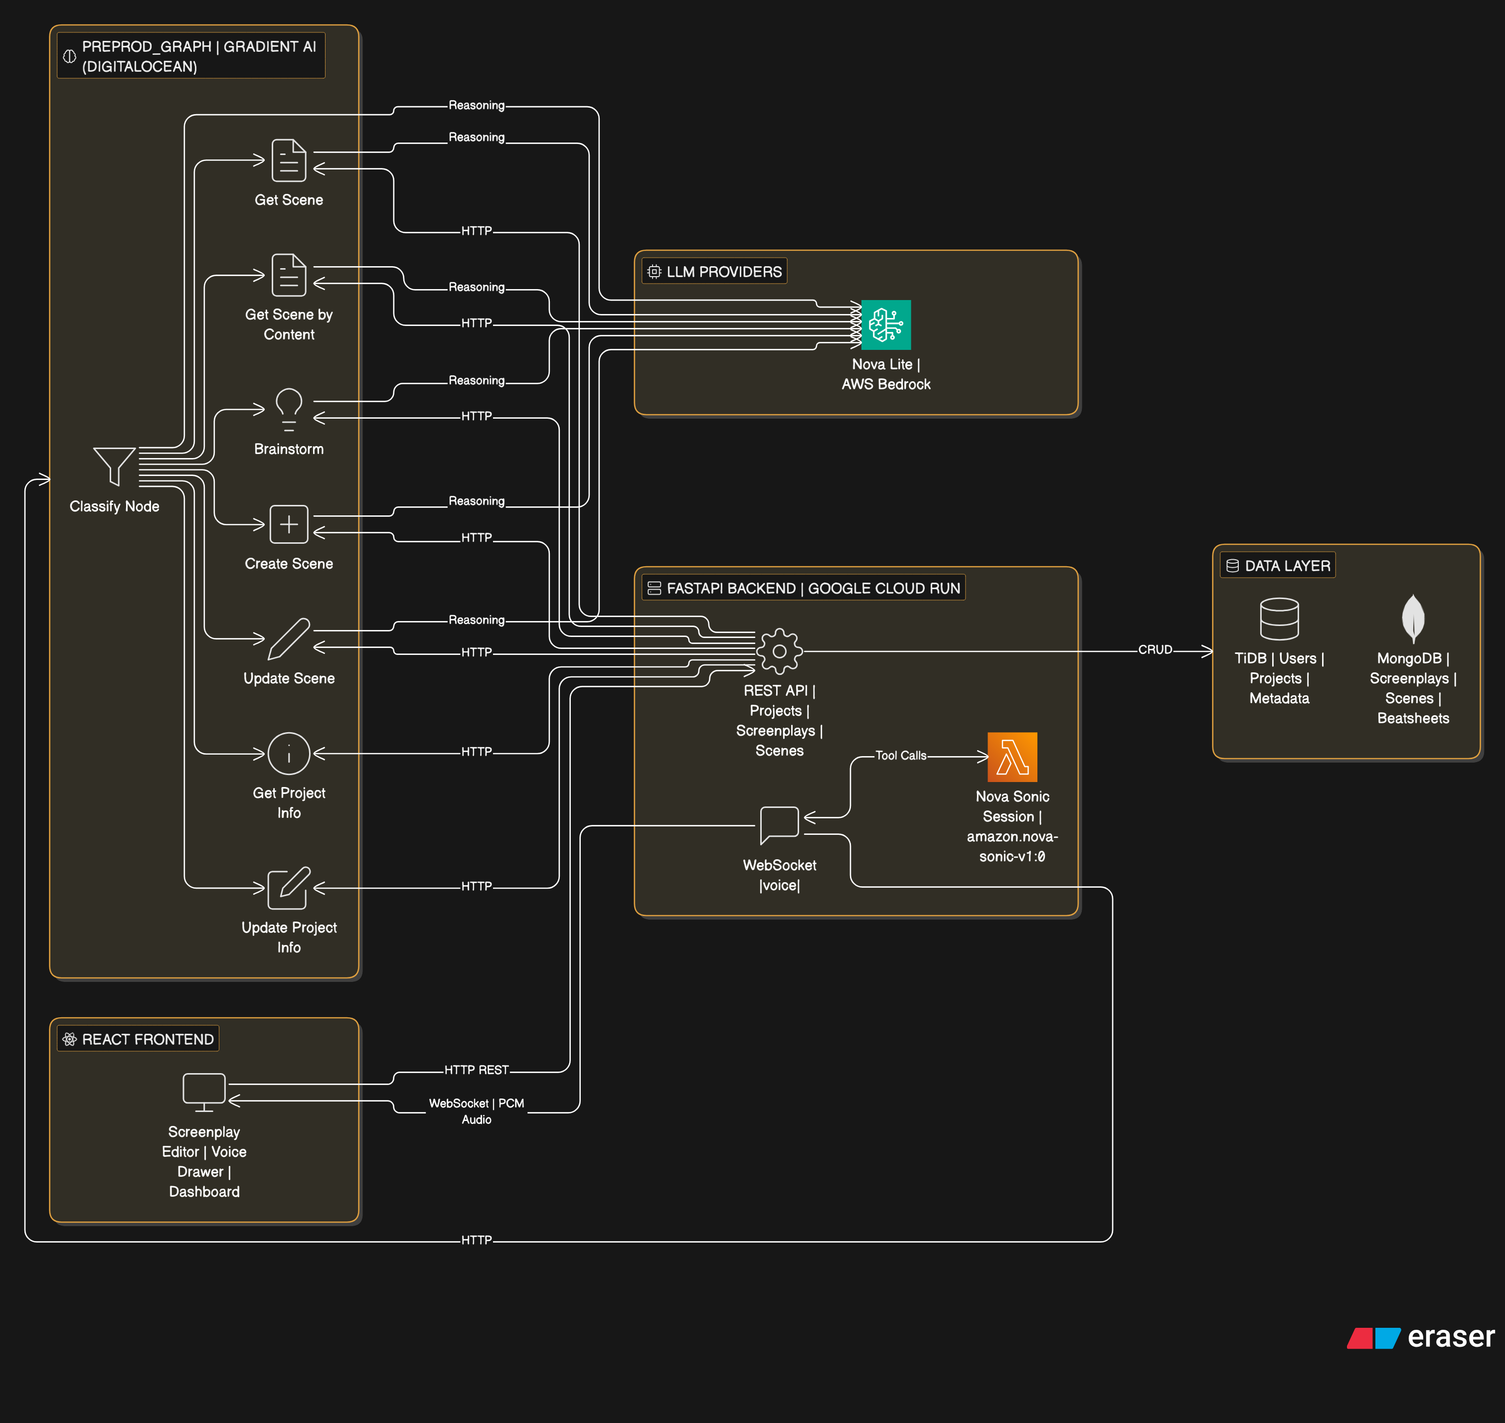The image size is (1505, 1423).
Task: Select the TiDB database cylinder icon
Action: (x=1279, y=618)
